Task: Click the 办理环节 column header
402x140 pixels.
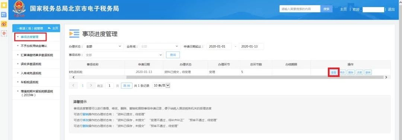Action: coord(224,64)
